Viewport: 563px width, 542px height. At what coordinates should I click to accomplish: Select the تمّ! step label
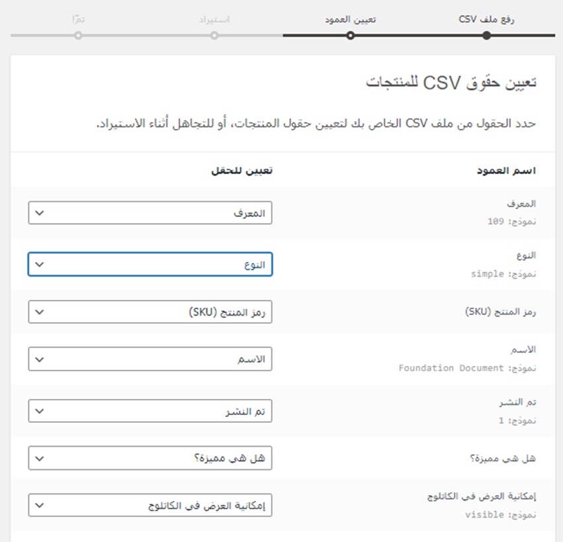(x=79, y=19)
